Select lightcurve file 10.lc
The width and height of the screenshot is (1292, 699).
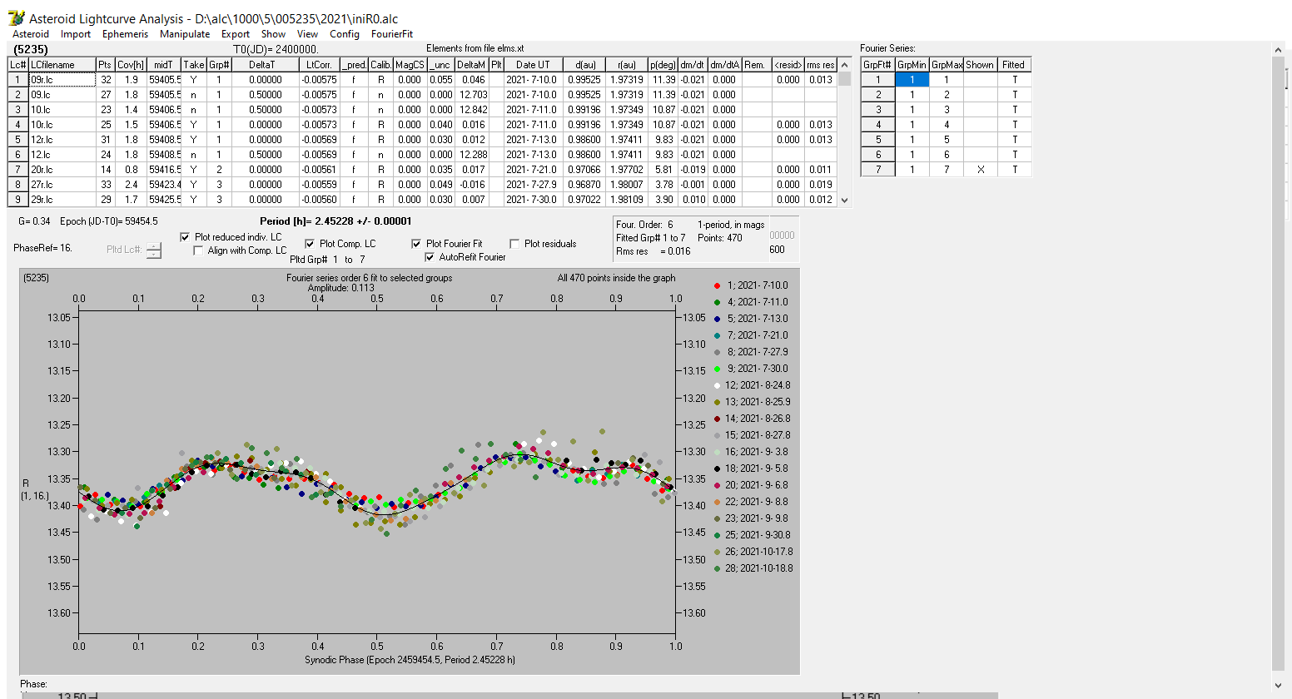62,110
